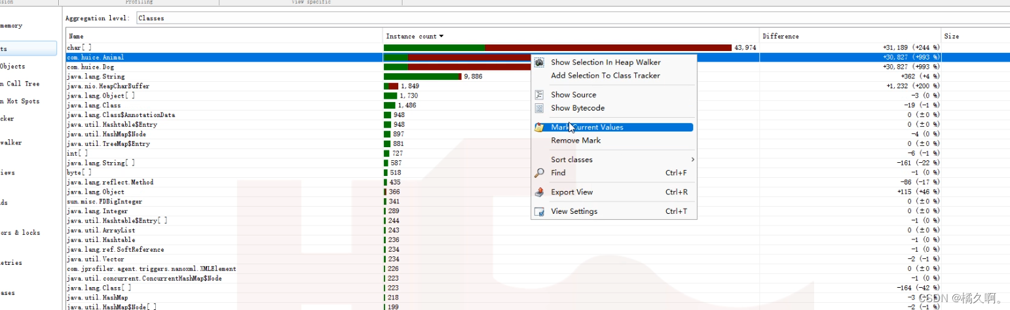Select the java.util.TreeMap$Entry row
Screen dimensions: 1010x310
(538, 144)
